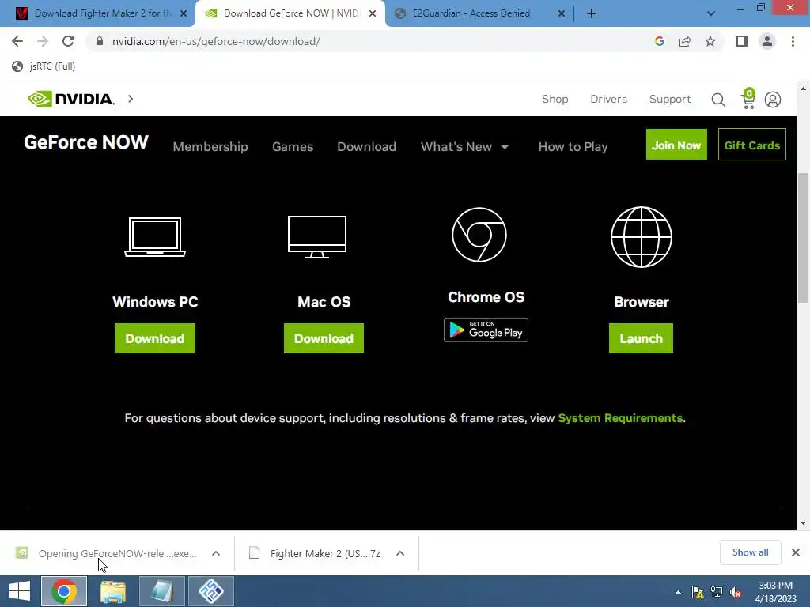This screenshot has height=607, width=810.
Task: Click the Gift Cards button
Action: [751, 145]
